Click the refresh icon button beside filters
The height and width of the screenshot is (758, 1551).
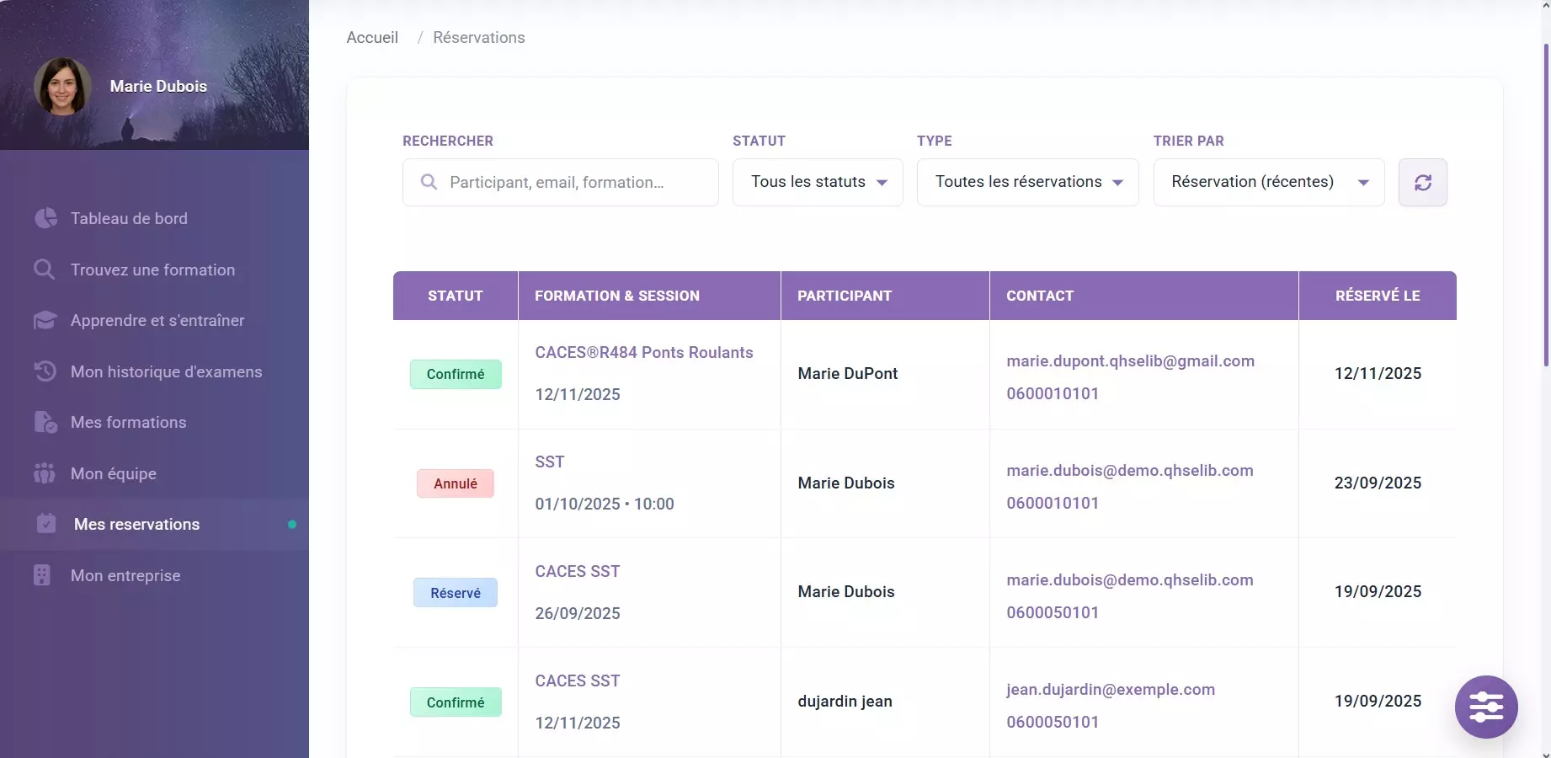(1422, 183)
